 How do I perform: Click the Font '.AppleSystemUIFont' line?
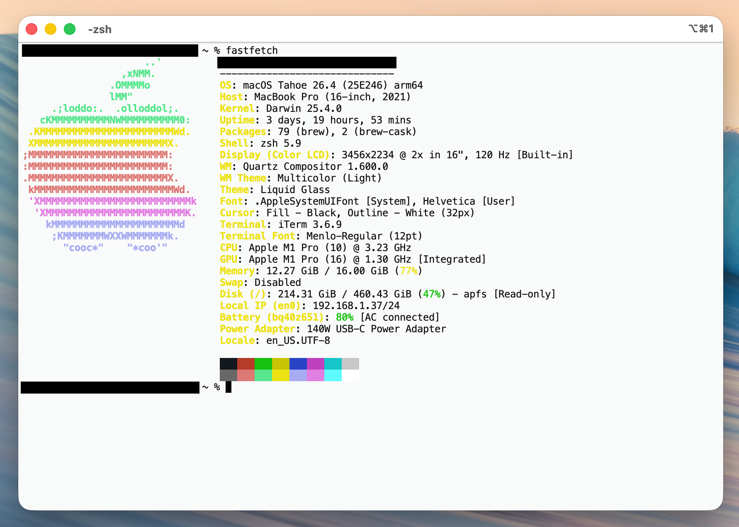(x=367, y=201)
